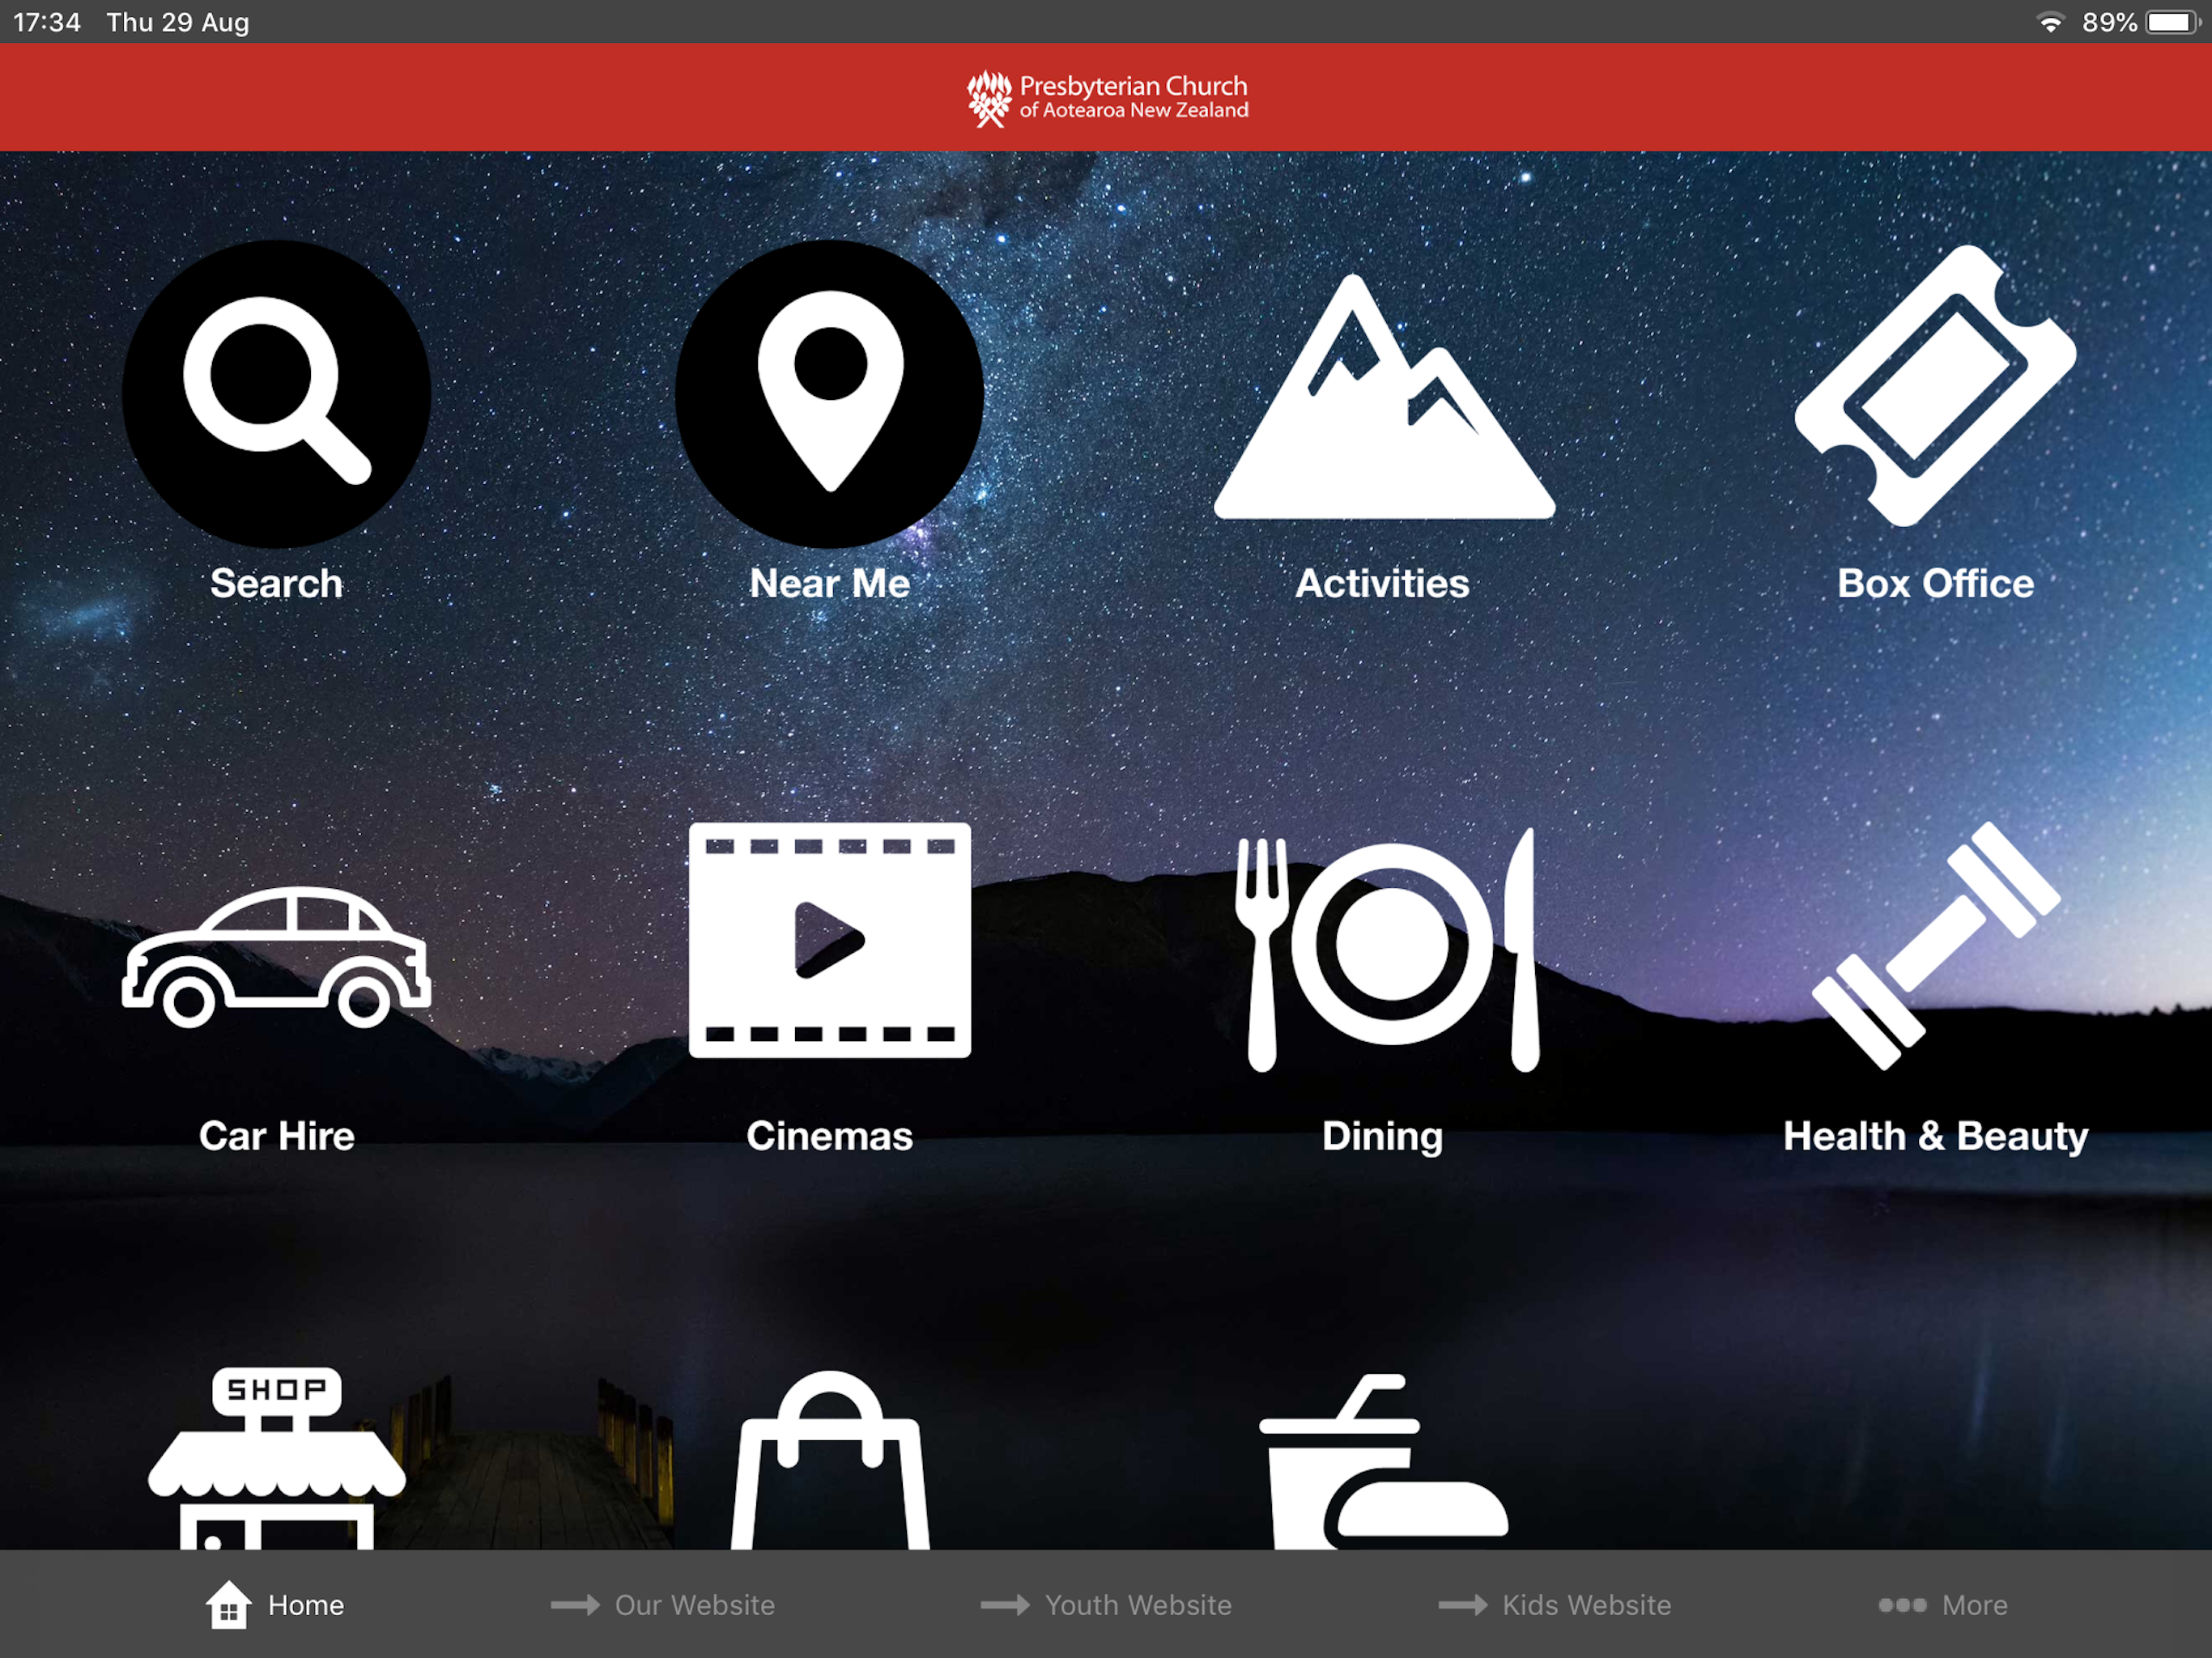The height and width of the screenshot is (1658, 2212).
Task: Go to the Youth Website tab
Action: click(x=1106, y=1605)
